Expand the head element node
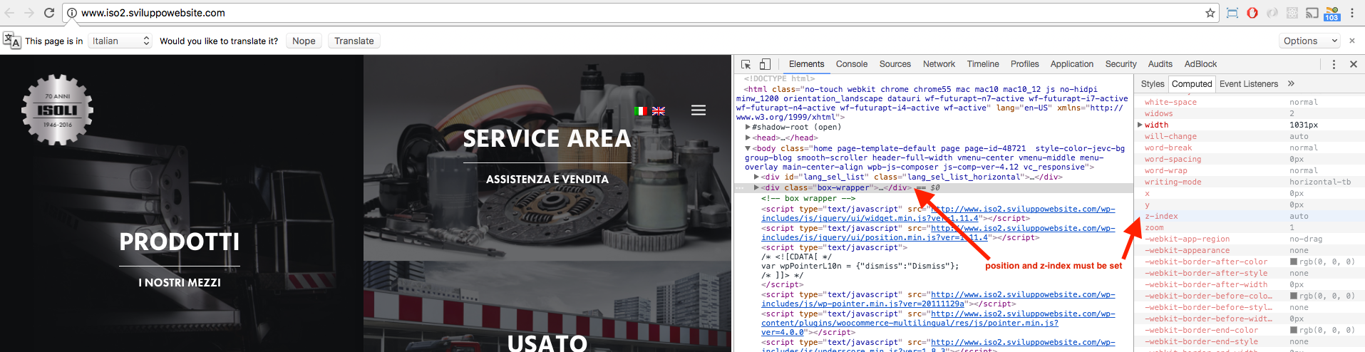 [x=748, y=138]
